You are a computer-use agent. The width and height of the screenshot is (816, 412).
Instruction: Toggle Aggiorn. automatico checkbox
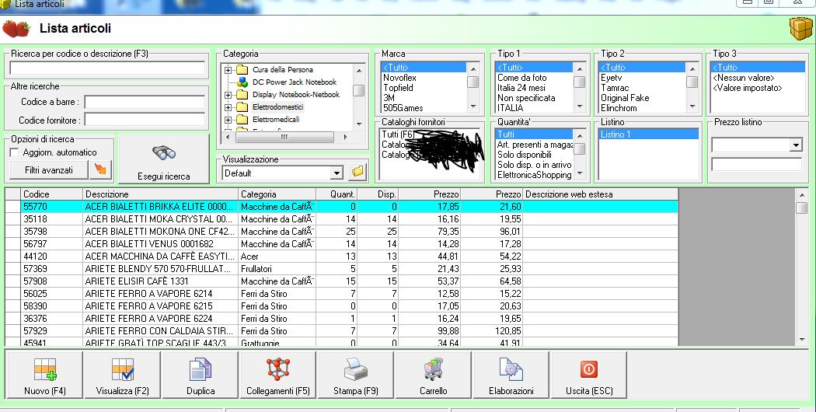click(15, 152)
